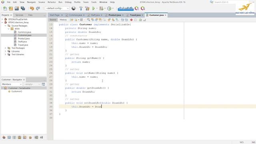The image size is (256, 144).
Task: Open the Debug Project dropdown arrow
Action: (x=105, y=8)
